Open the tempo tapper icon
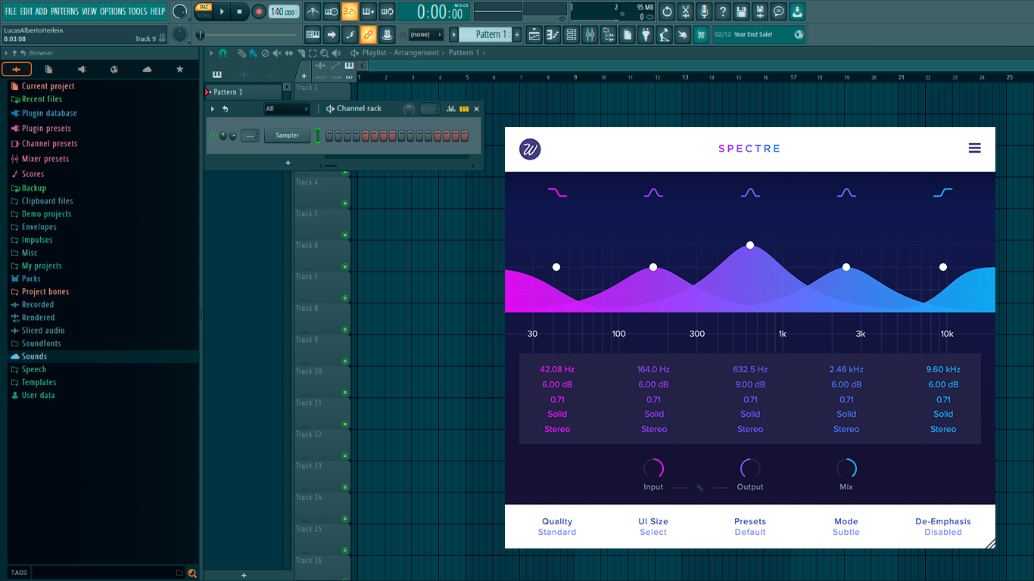Viewport: 1034px width, 581px height. click(664, 34)
